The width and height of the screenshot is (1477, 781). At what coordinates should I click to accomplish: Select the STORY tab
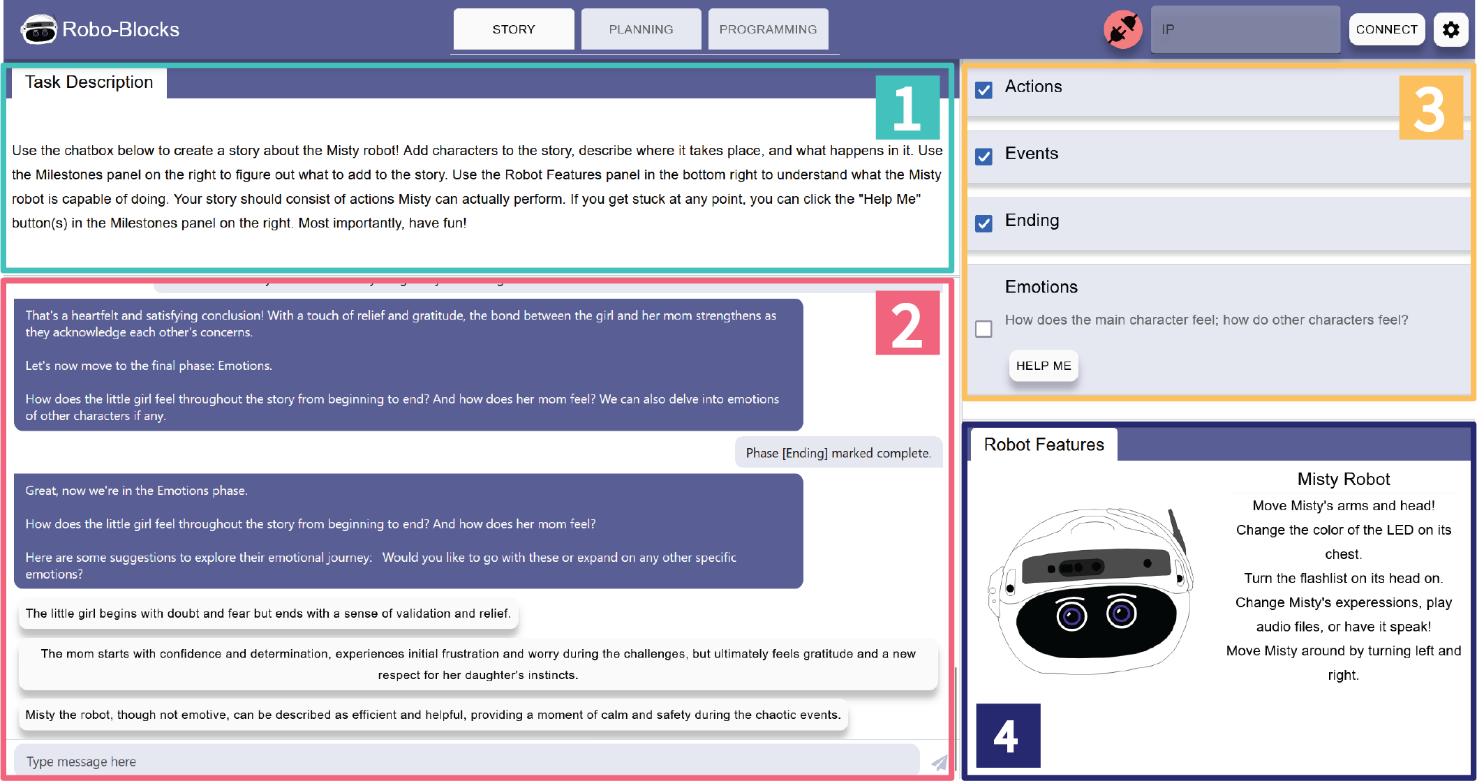514,29
